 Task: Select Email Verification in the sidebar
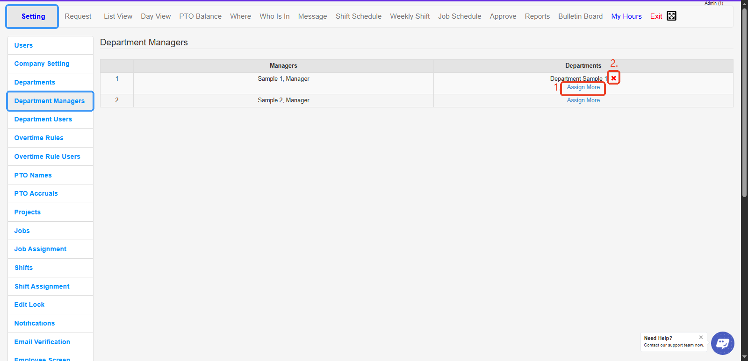(x=42, y=342)
